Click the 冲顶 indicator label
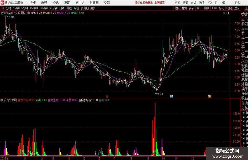This screenshot has height=160, width=248. pos(71,100)
